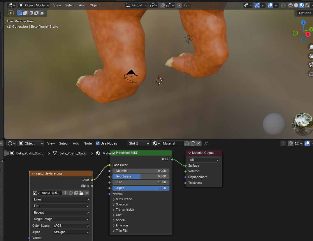Open the 3D viewport Object menu
The image size is (313, 241).
click(x=95, y=5)
